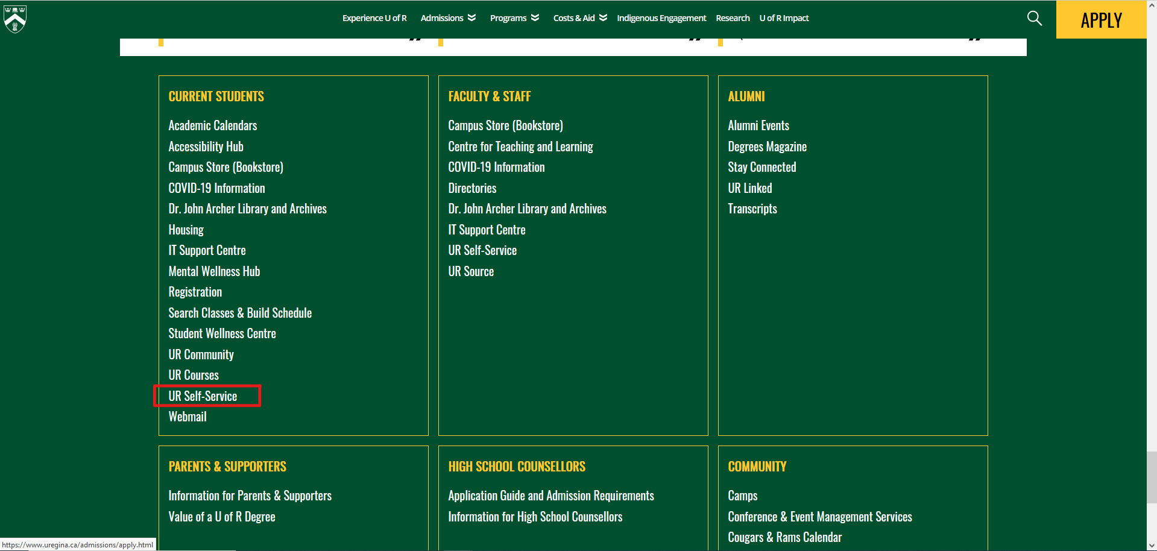Open the Registration link
This screenshot has height=551, width=1157.
click(195, 292)
